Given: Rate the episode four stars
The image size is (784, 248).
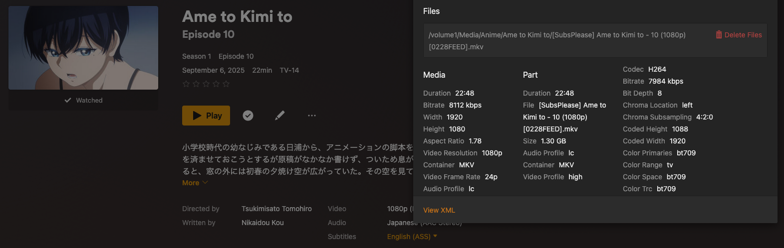Looking at the screenshot, I should coord(216,84).
